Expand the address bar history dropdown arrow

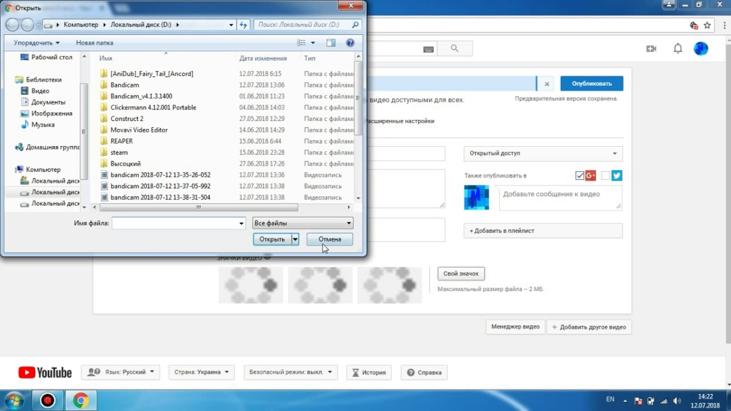pos(231,25)
